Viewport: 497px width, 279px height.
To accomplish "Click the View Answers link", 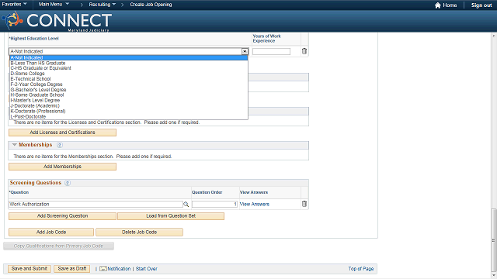I will 255,204.
